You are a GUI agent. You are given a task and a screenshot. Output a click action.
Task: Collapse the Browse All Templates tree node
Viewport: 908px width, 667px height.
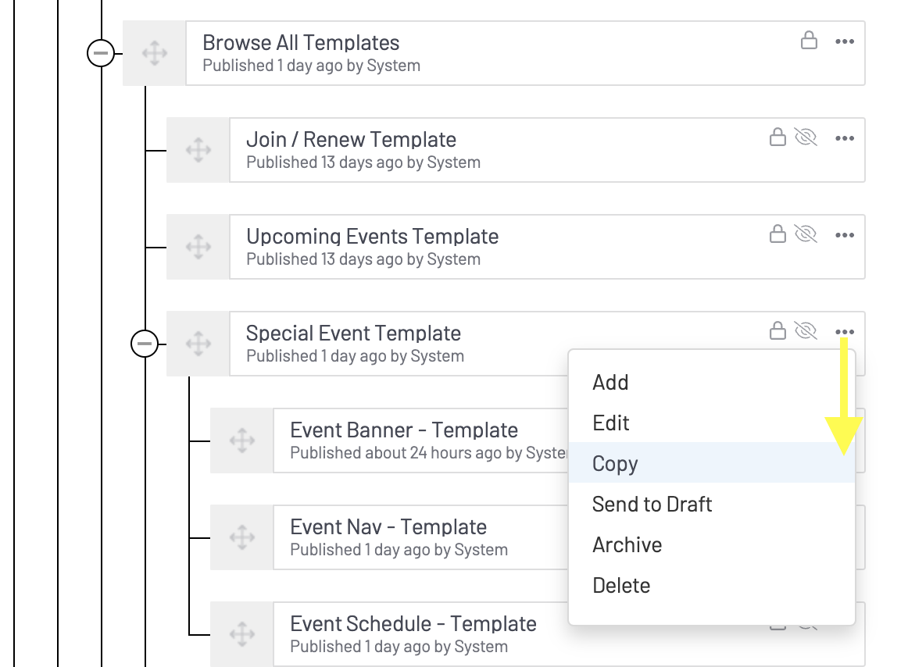pyautogui.click(x=101, y=53)
